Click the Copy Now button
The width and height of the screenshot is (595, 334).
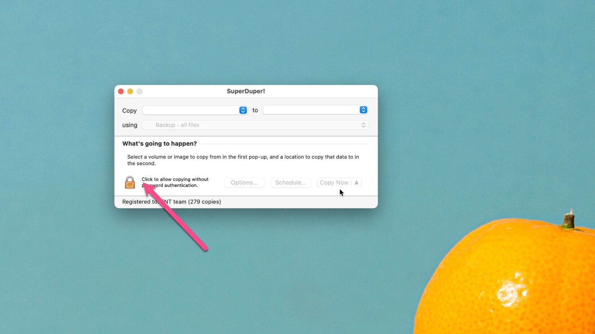[334, 183]
